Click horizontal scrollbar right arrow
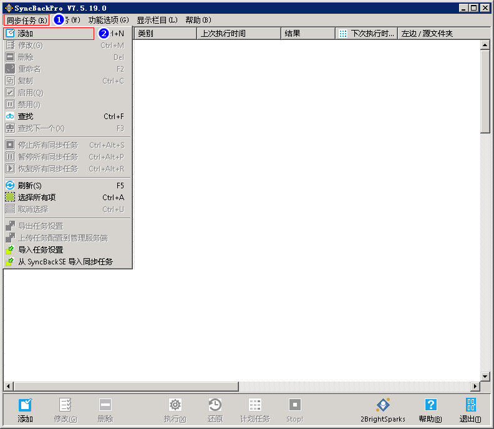The height and width of the screenshot is (429, 494). coord(475,386)
